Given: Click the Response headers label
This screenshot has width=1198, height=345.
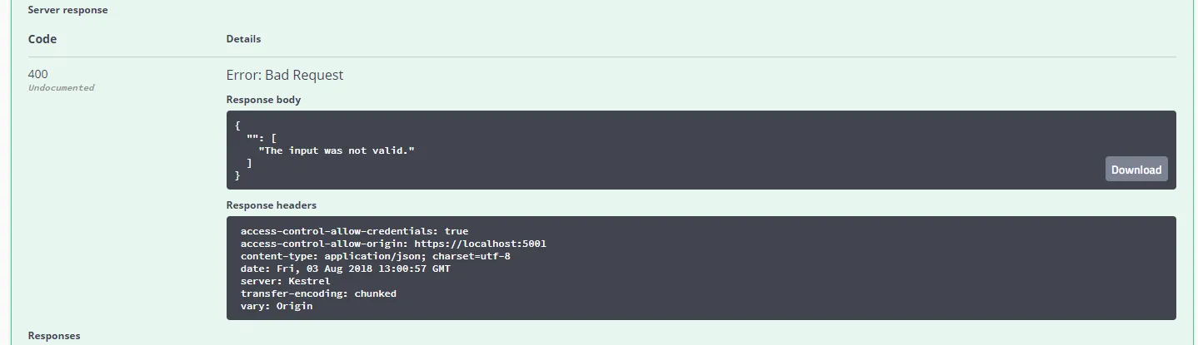Looking at the screenshot, I should click(x=271, y=205).
